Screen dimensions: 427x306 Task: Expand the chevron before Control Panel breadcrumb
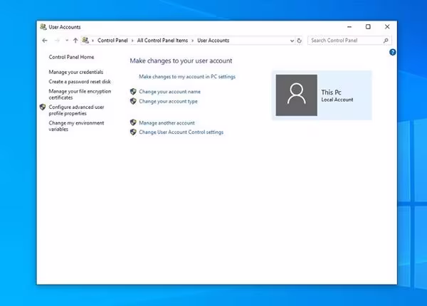pyautogui.click(x=93, y=41)
